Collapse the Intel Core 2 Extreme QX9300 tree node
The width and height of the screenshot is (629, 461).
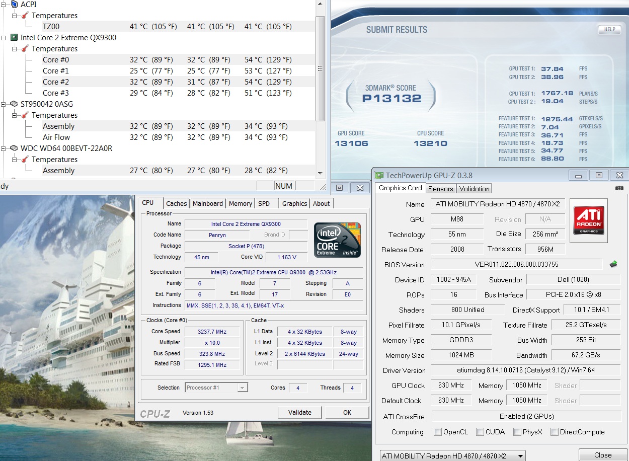tap(4, 38)
